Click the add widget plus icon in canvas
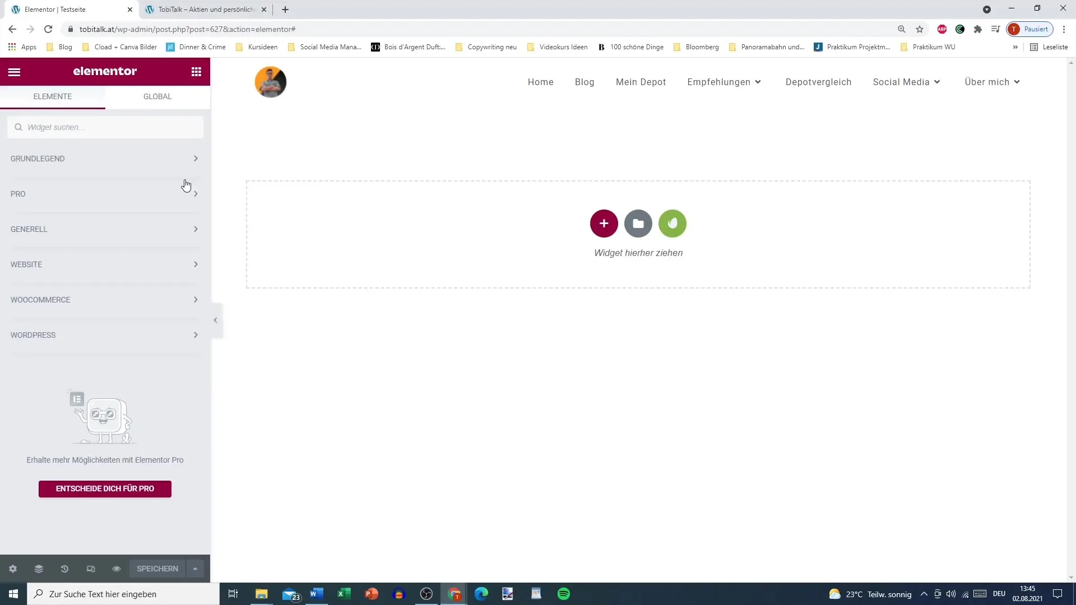 [x=604, y=223]
